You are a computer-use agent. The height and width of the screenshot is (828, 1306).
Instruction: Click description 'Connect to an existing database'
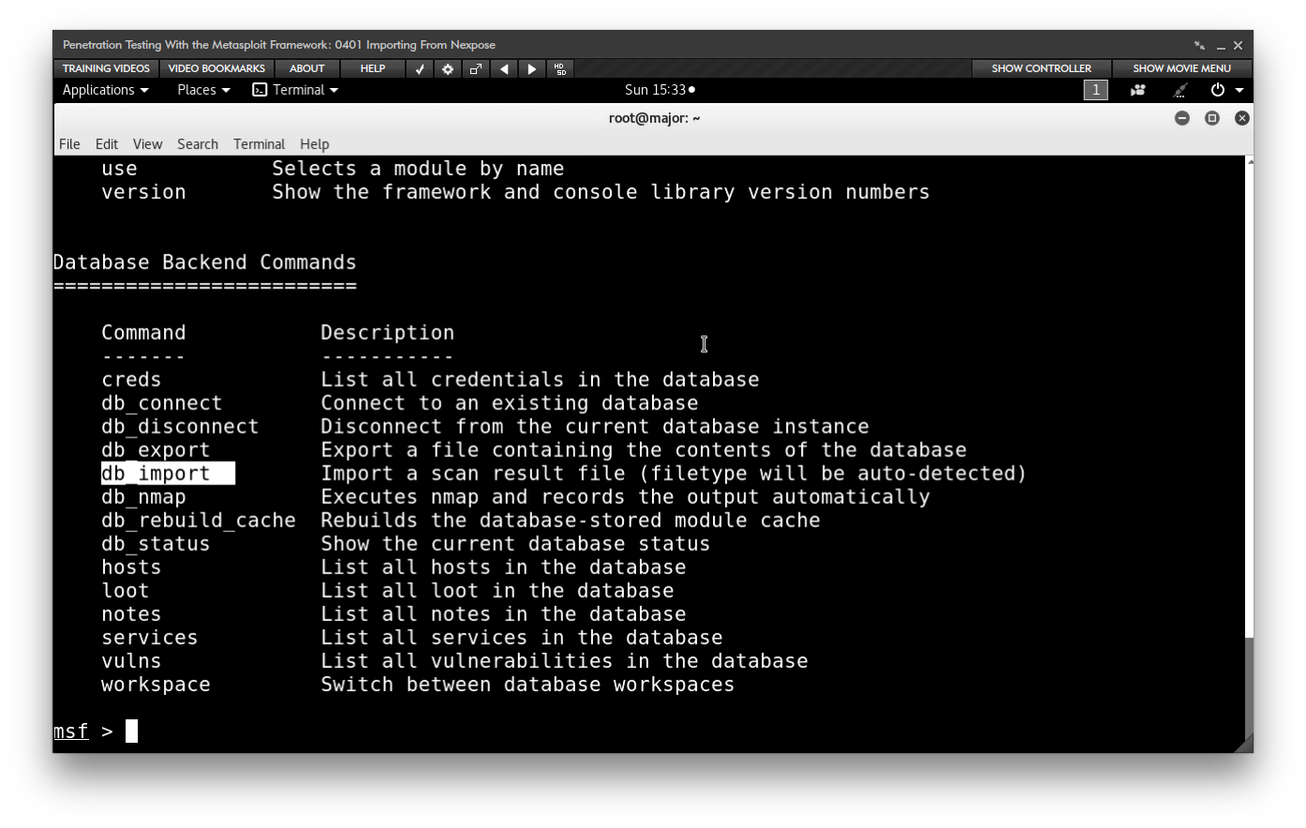coord(509,403)
